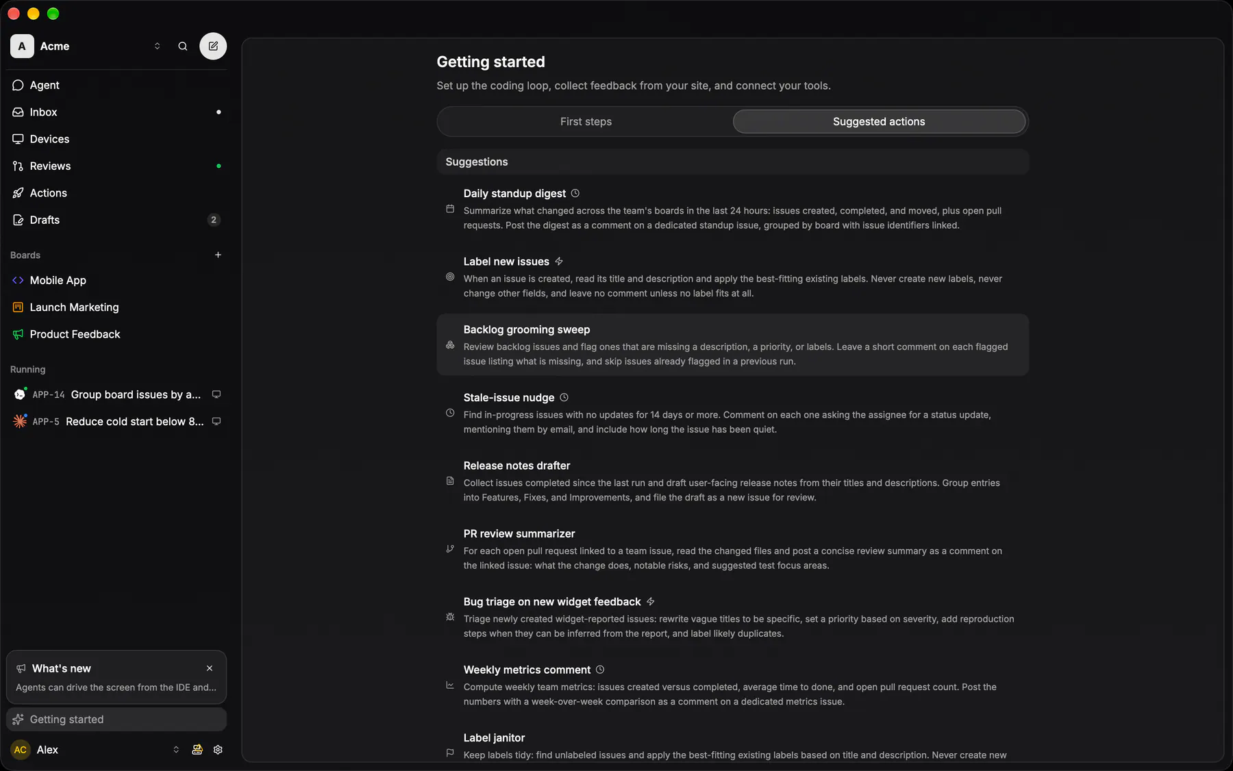This screenshot has width=1233, height=771.
Task: Open Drafts with 2 items
Action: tap(116, 220)
